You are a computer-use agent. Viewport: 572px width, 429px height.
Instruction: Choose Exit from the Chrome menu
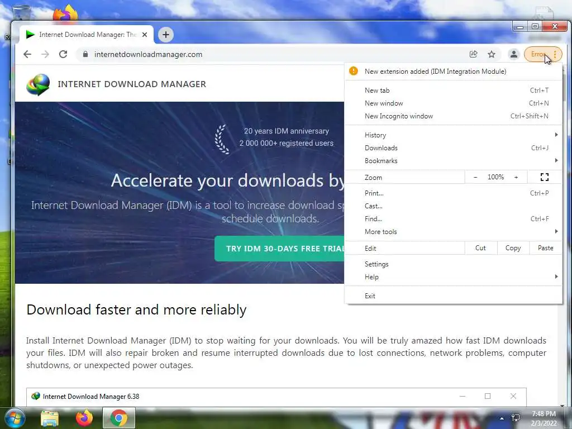pos(453,296)
